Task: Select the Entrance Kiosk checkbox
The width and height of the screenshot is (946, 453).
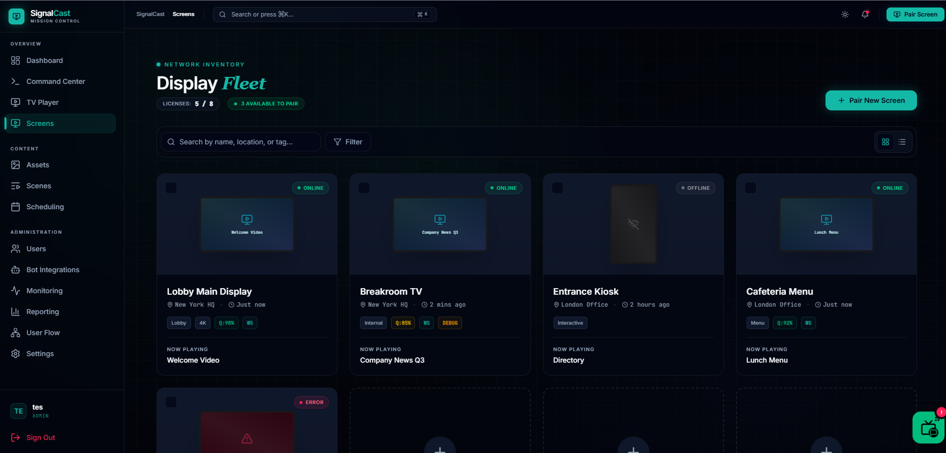Action: pyautogui.click(x=557, y=188)
